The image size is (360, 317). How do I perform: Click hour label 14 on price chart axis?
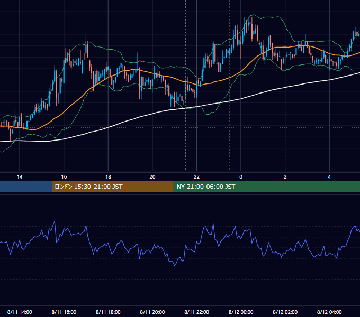click(20, 176)
